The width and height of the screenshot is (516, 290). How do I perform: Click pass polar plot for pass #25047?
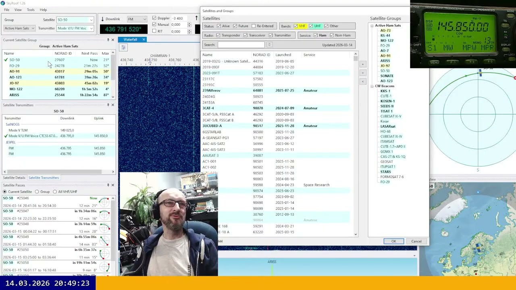pyautogui.click(x=104, y=215)
